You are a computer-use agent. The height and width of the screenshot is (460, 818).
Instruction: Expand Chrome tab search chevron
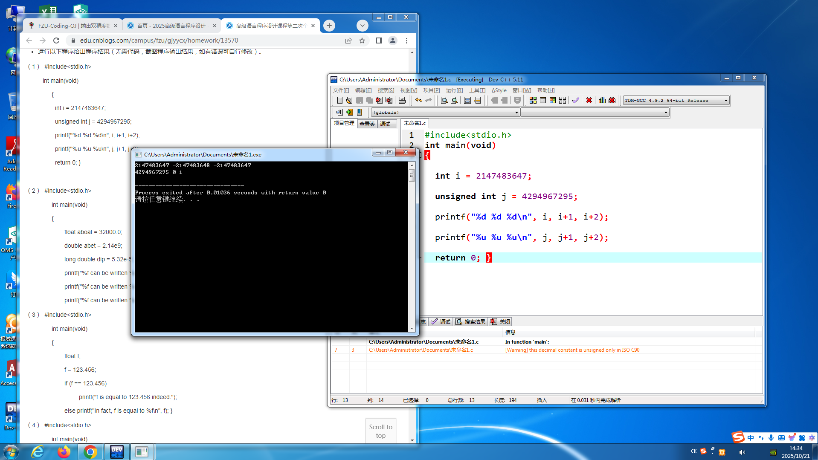(x=362, y=26)
